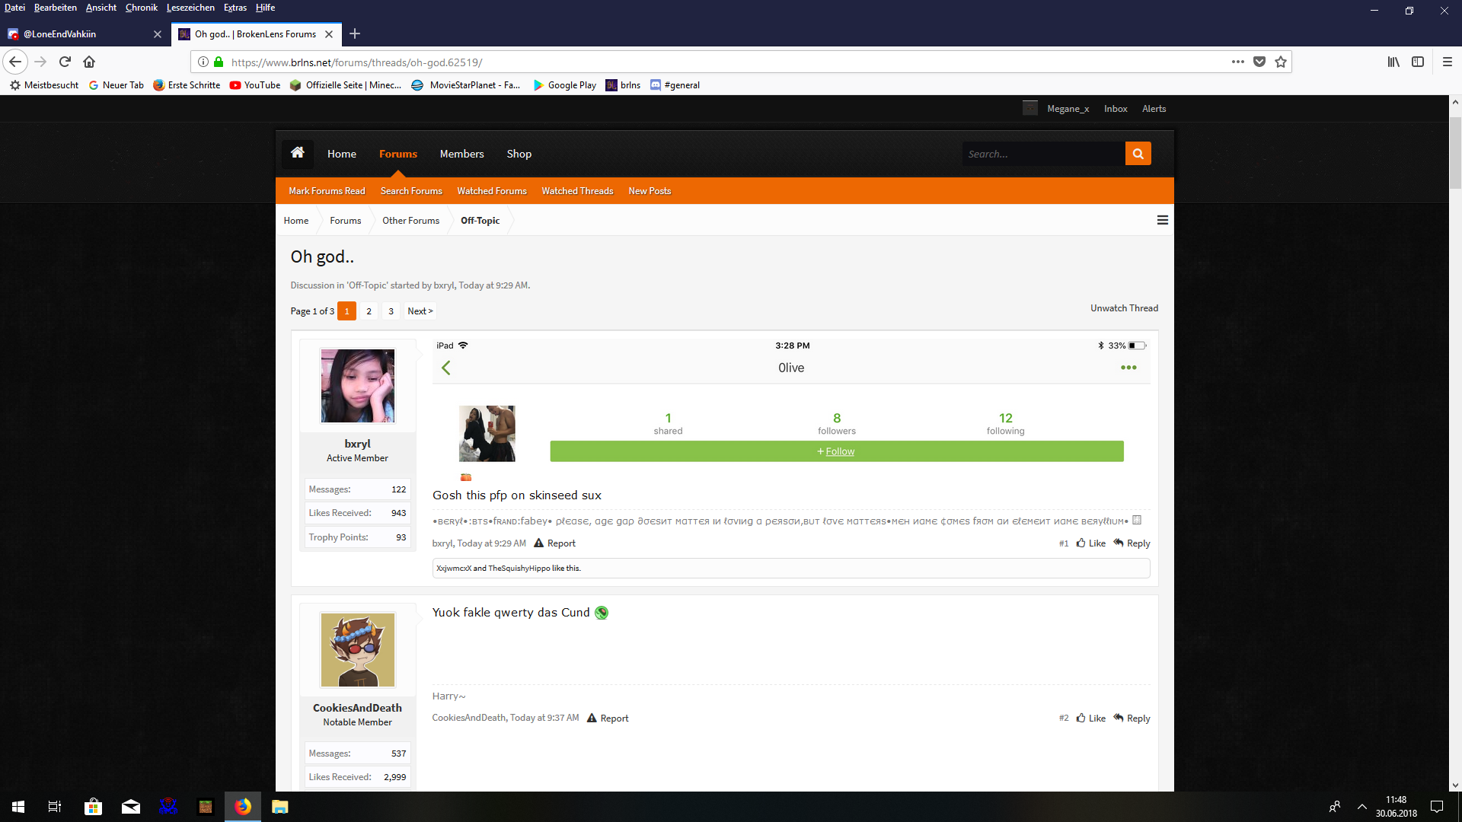Close the Oh god.. BrokenLens Forums tab
This screenshot has width=1462, height=822.
(x=329, y=34)
